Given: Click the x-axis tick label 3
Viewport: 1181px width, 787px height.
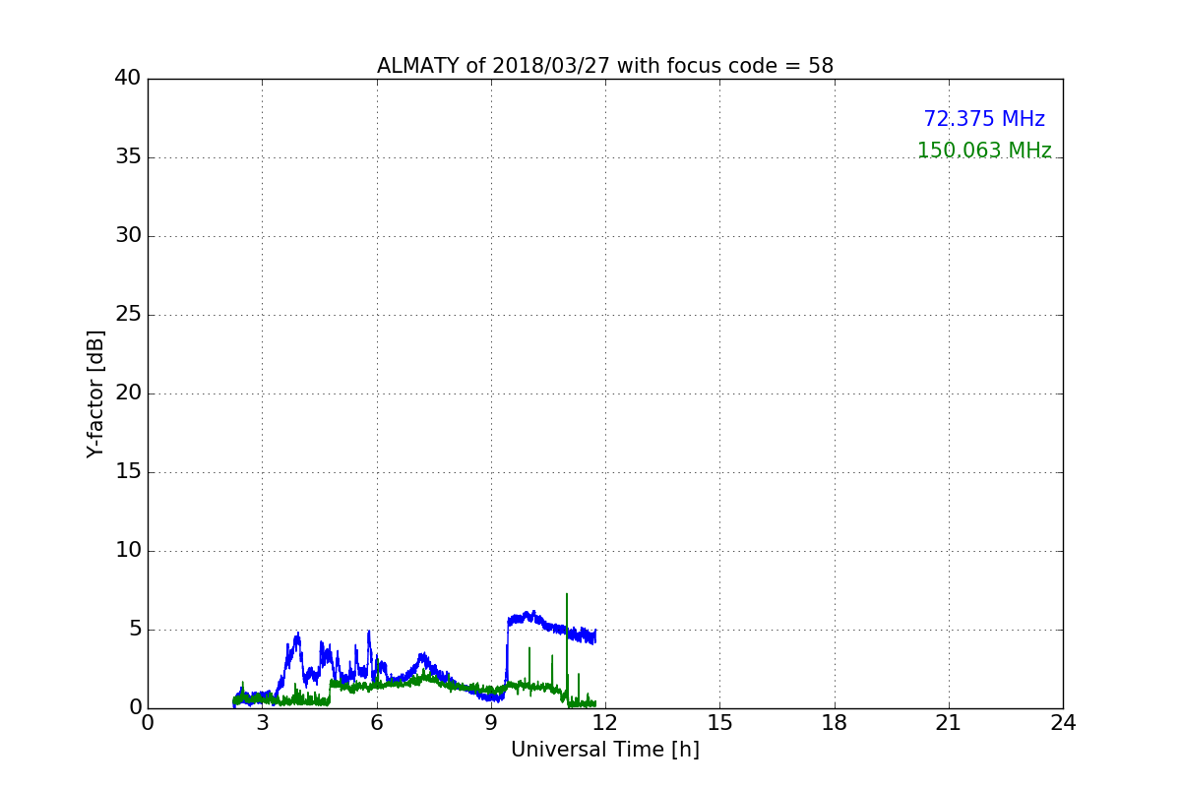Looking at the screenshot, I should [262, 723].
